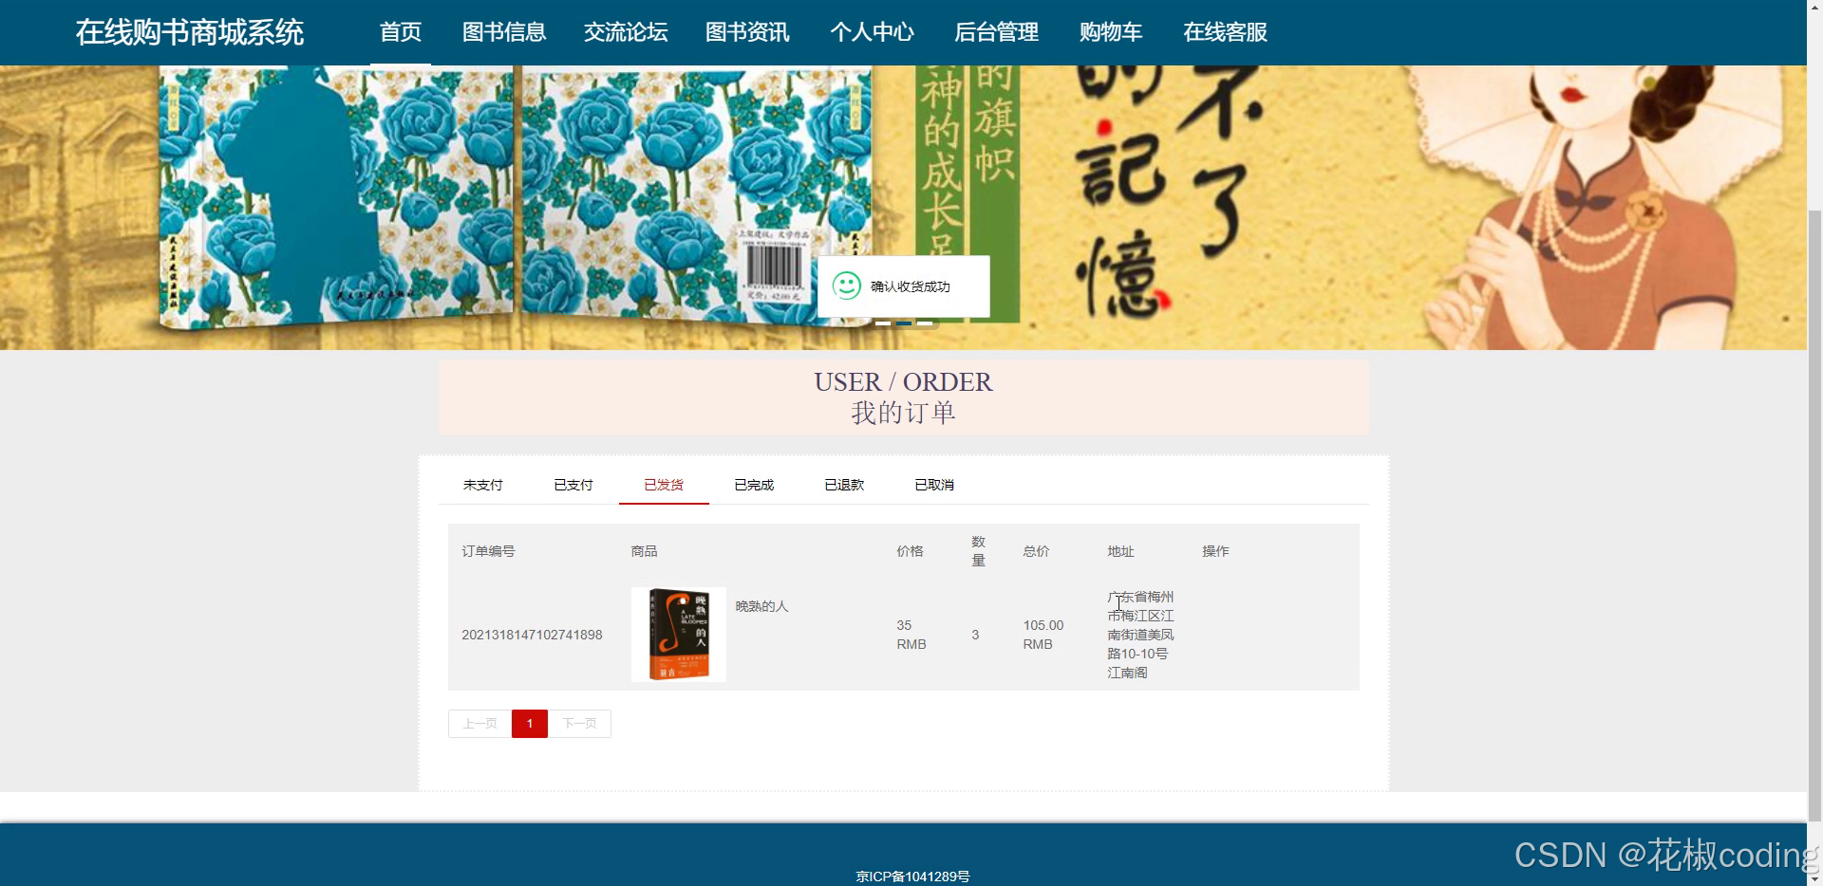Click the 在线购书商城系统 site title
This screenshot has height=886, width=1823.
pyautogui.click(x=190, y=32)
